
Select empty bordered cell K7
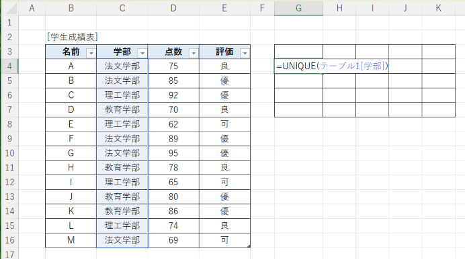[439, 109]
